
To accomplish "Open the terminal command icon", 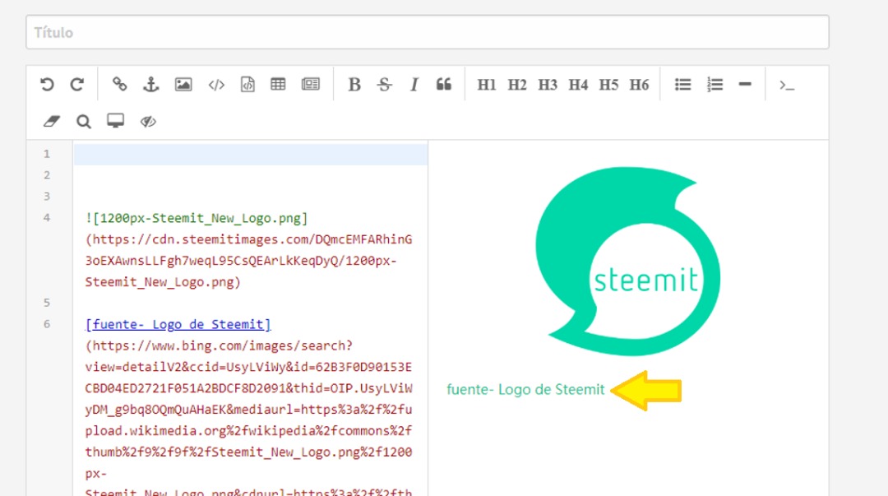I will pos(787,86).
